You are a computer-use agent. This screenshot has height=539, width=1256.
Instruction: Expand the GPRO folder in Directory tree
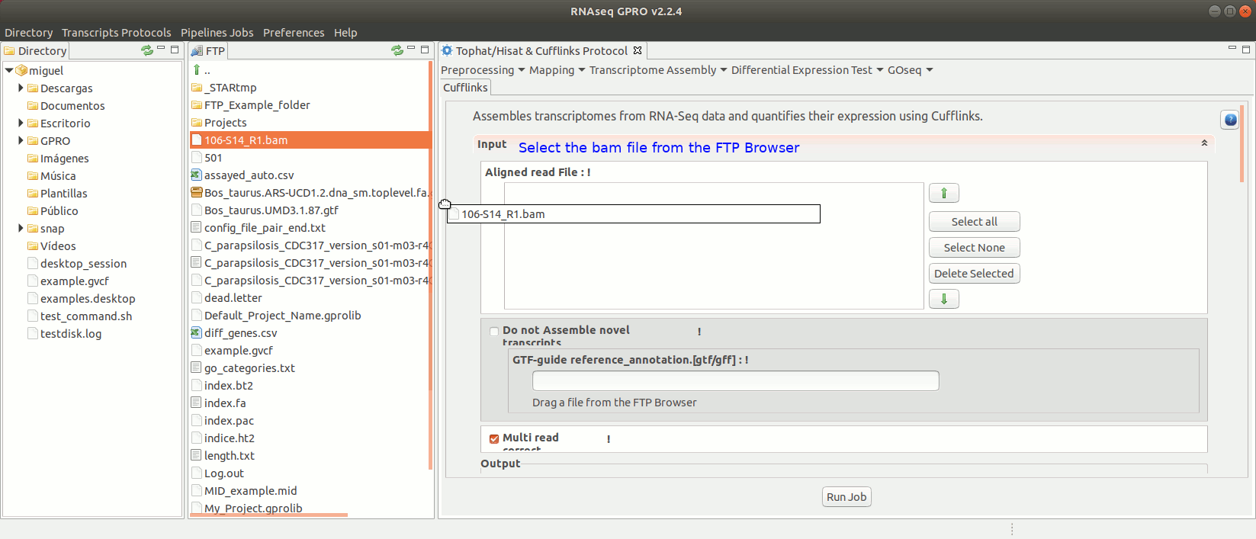click(x=21, y=141)
